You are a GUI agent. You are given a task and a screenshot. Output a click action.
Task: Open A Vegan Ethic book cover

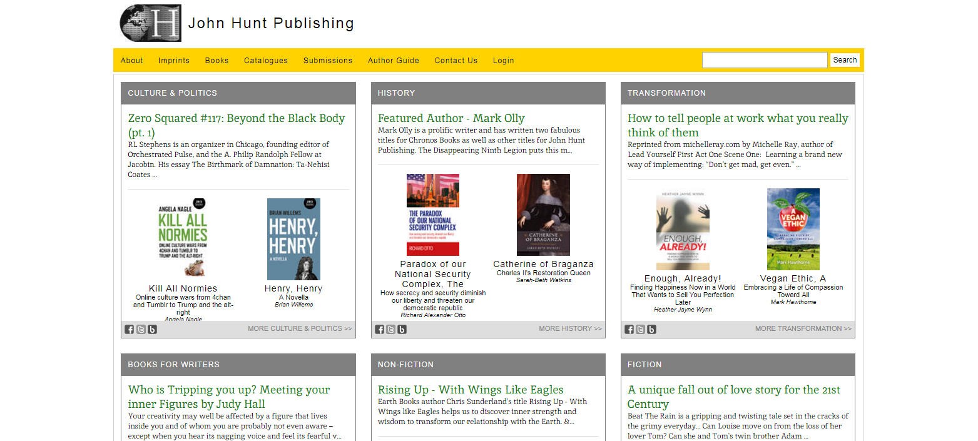[x=793, y=229]
